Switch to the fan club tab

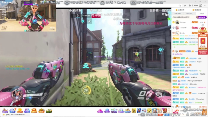point(202,14)
